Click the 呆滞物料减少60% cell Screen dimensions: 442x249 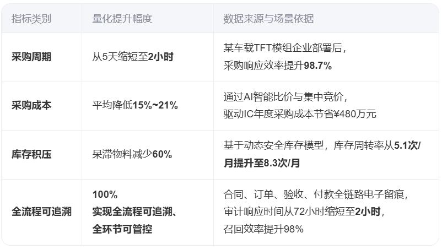132,154
